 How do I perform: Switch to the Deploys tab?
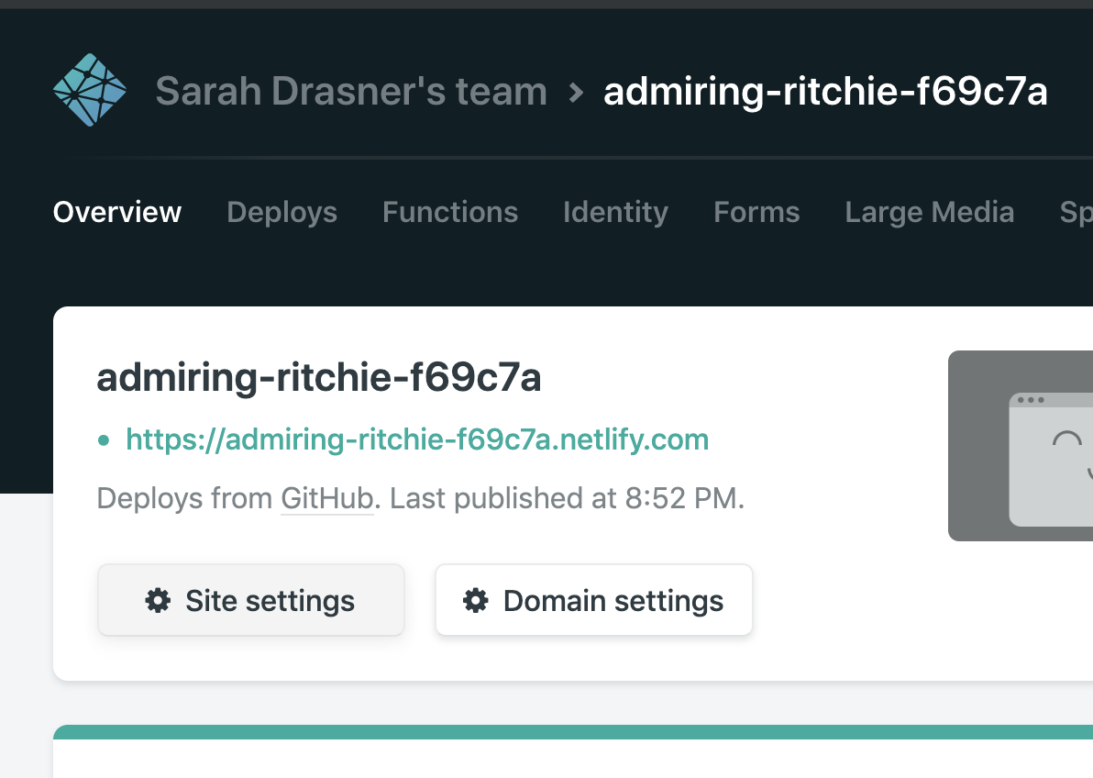click(x=282, y=212)
